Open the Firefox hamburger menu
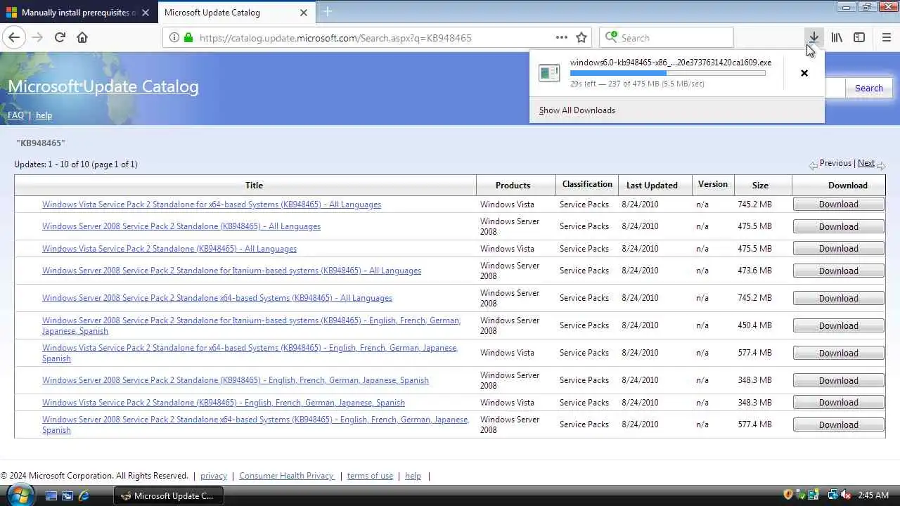 pyautogui.click(x=886, y=37)
